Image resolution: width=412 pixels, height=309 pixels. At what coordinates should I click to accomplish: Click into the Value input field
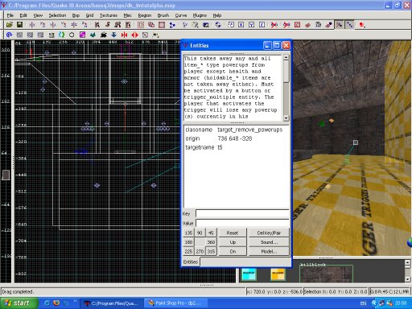(x=242, y=223)
